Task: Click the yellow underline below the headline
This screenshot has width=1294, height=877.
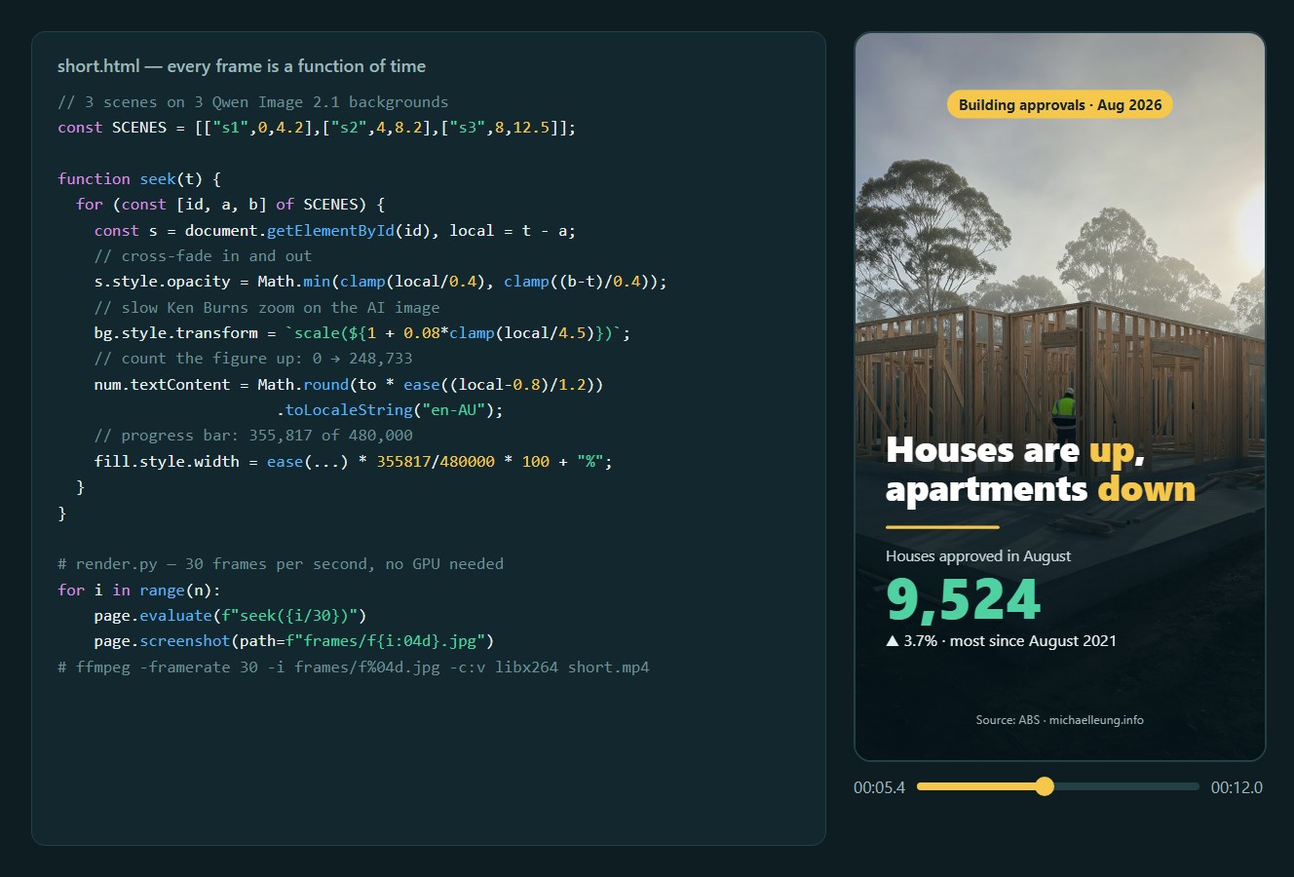Action: tap(942, 527)
